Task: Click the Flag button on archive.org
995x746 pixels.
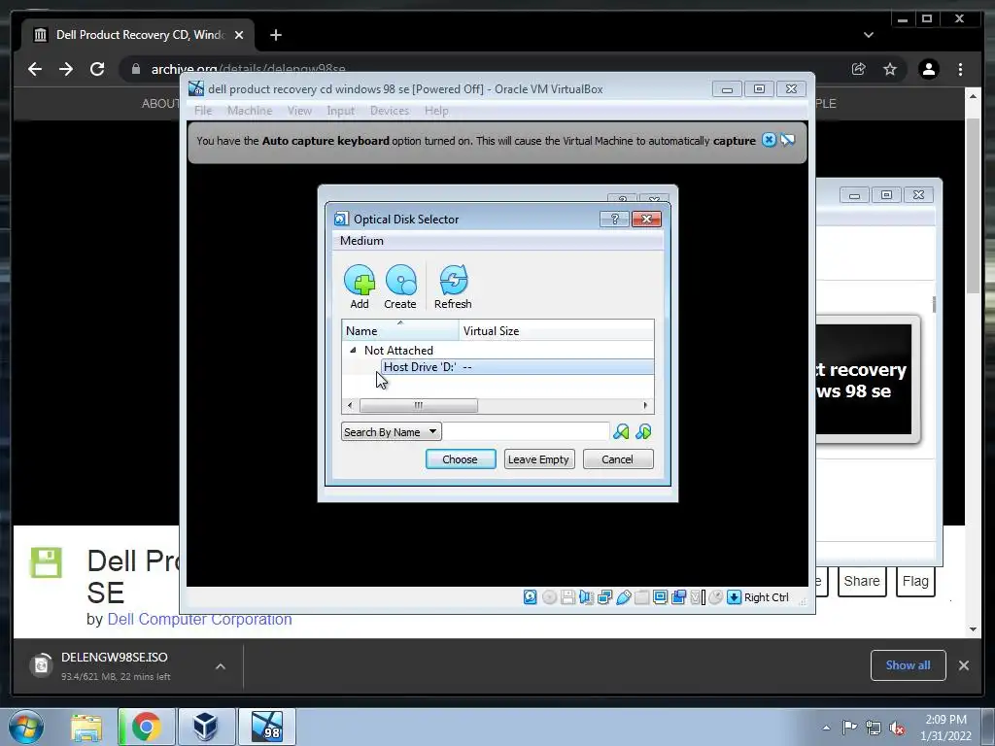Action: (915, 581)
